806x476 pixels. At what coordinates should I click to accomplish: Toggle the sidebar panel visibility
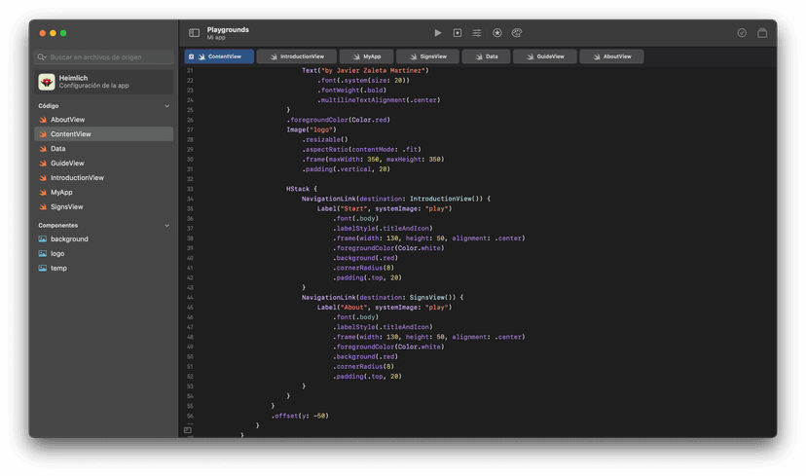pos(194,33)
